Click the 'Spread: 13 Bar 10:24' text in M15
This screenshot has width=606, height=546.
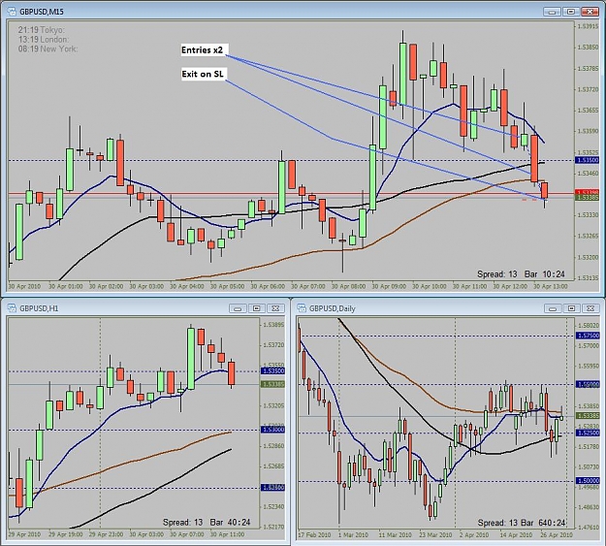tap(521, 274)
